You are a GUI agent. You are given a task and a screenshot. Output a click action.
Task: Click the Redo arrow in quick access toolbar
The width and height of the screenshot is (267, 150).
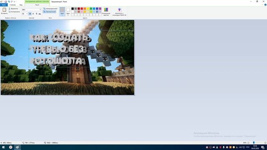[x=12, y=2]
